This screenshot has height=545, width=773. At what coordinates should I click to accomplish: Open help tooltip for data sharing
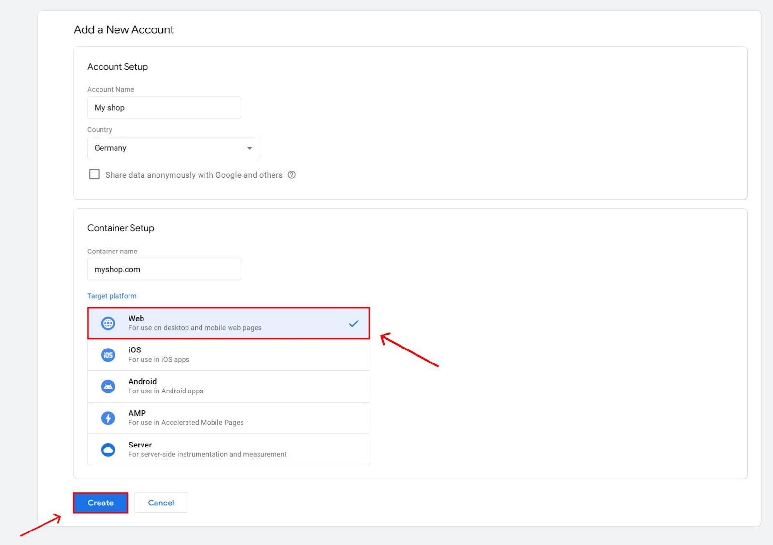(292, 175)
